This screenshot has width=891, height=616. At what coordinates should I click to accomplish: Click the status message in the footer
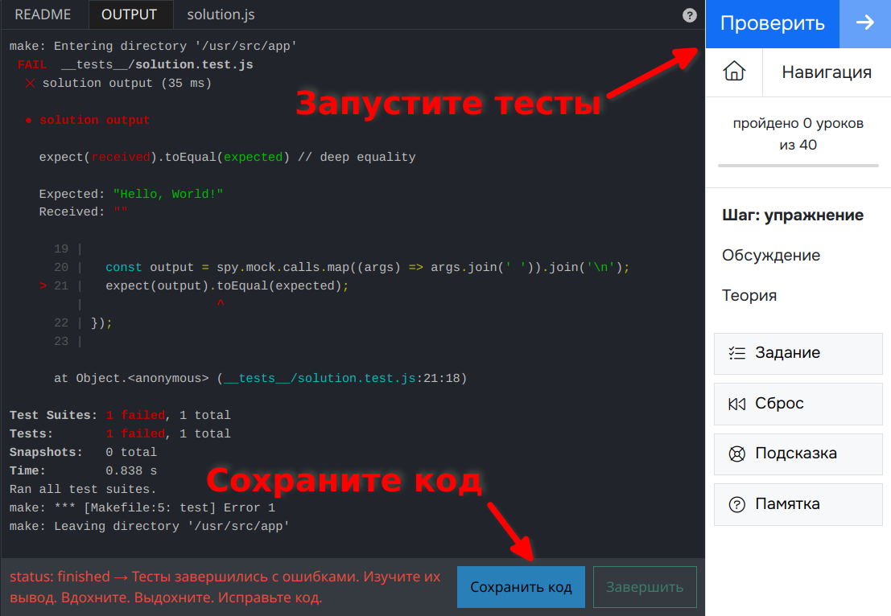click(x=225, y=587)
